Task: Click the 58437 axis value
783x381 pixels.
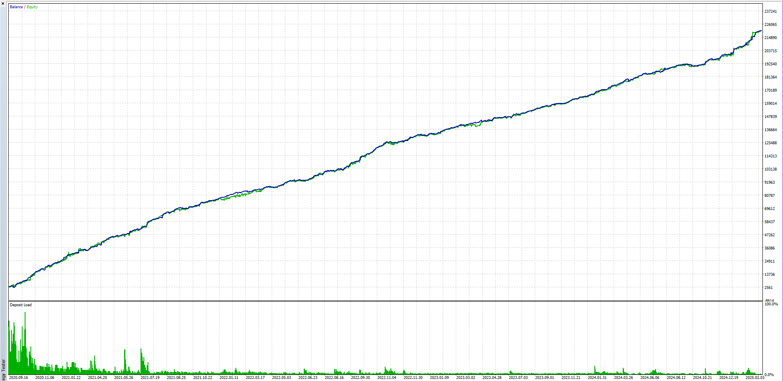Action: click(x=769, y=222)
